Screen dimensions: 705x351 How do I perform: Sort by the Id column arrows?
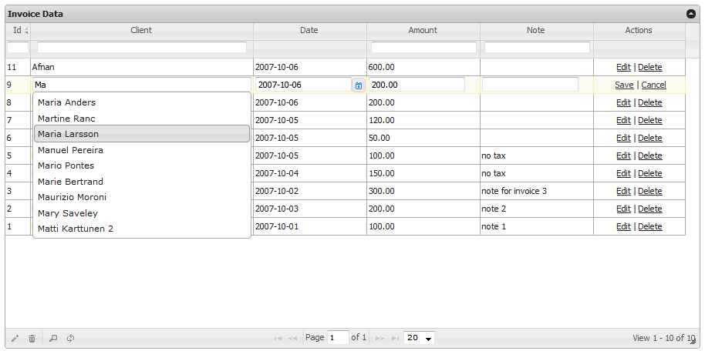pyautogui.click(x=27, y=31)
